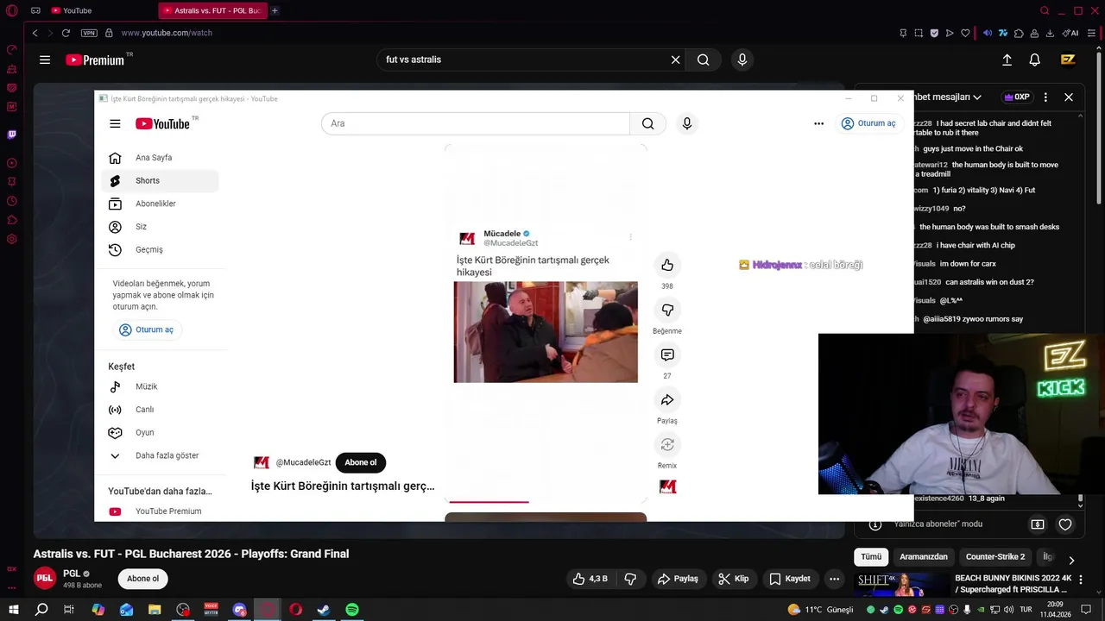Open browser extensions puzzle icon
Viewport: 1105px width, 621px height.
click(x=1020, y=33)
